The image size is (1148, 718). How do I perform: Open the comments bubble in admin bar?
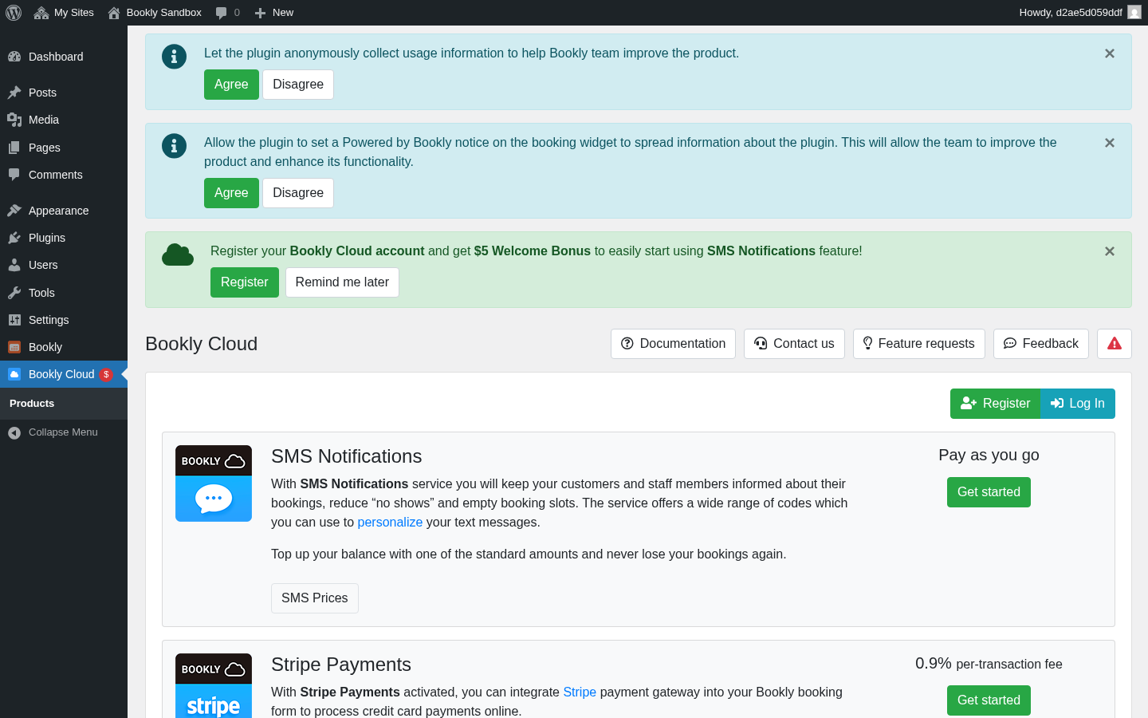point(227,13)
